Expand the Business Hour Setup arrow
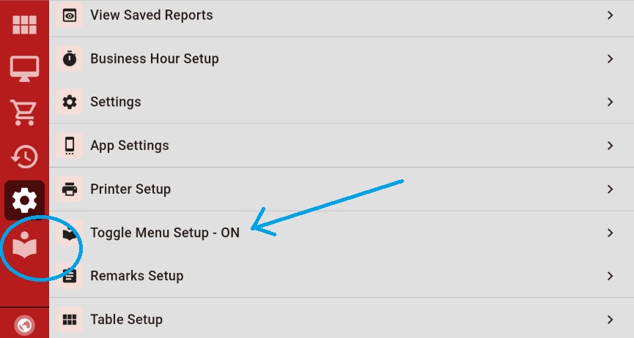The width and height of the screenshot is (634, 338). (610, 59)
